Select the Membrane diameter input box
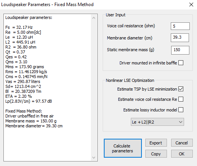 180,38
